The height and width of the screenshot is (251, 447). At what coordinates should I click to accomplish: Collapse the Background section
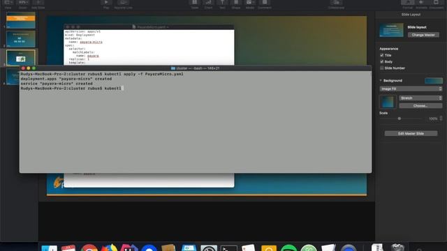381,81
